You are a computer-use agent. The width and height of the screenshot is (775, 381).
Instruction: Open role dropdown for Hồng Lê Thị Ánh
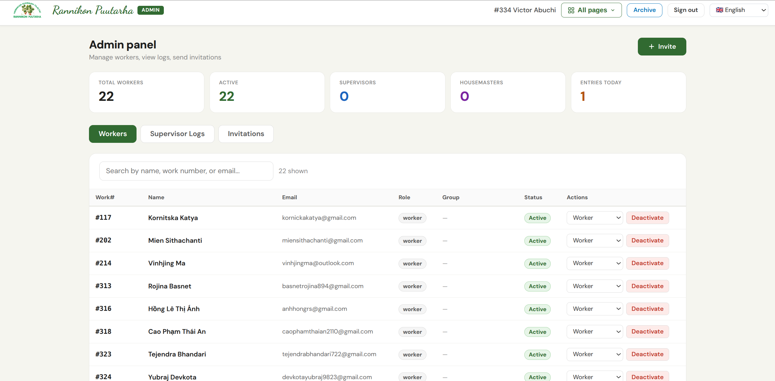595,309
